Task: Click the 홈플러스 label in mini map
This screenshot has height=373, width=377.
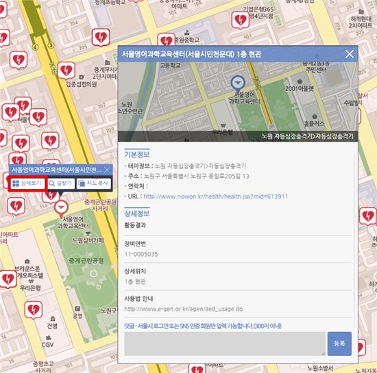Action: pos(314,124)
